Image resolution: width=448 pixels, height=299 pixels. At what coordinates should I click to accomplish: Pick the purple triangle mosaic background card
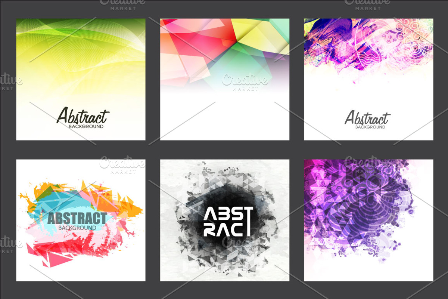pos(368,220)
